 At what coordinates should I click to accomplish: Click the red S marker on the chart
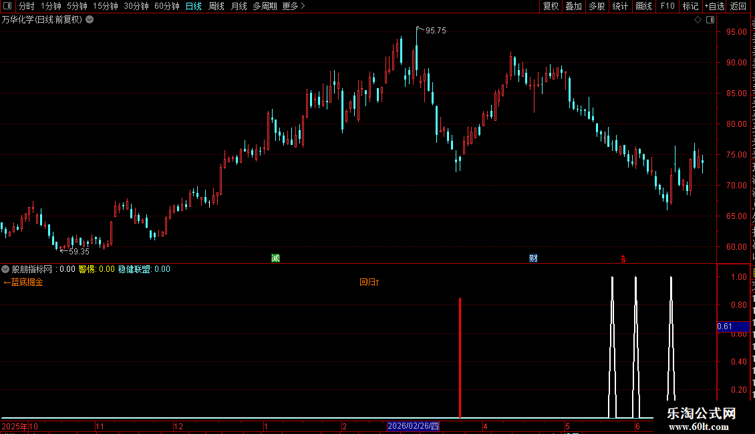[623, 259]
